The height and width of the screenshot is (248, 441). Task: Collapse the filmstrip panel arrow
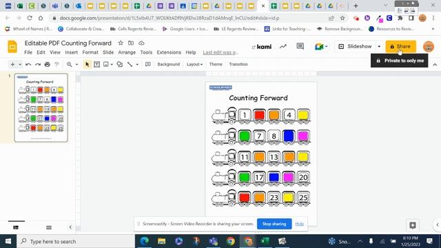(70, 227)
